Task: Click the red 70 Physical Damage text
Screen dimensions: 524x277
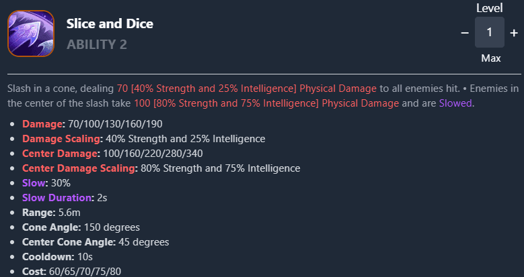Action: [247, 89]
